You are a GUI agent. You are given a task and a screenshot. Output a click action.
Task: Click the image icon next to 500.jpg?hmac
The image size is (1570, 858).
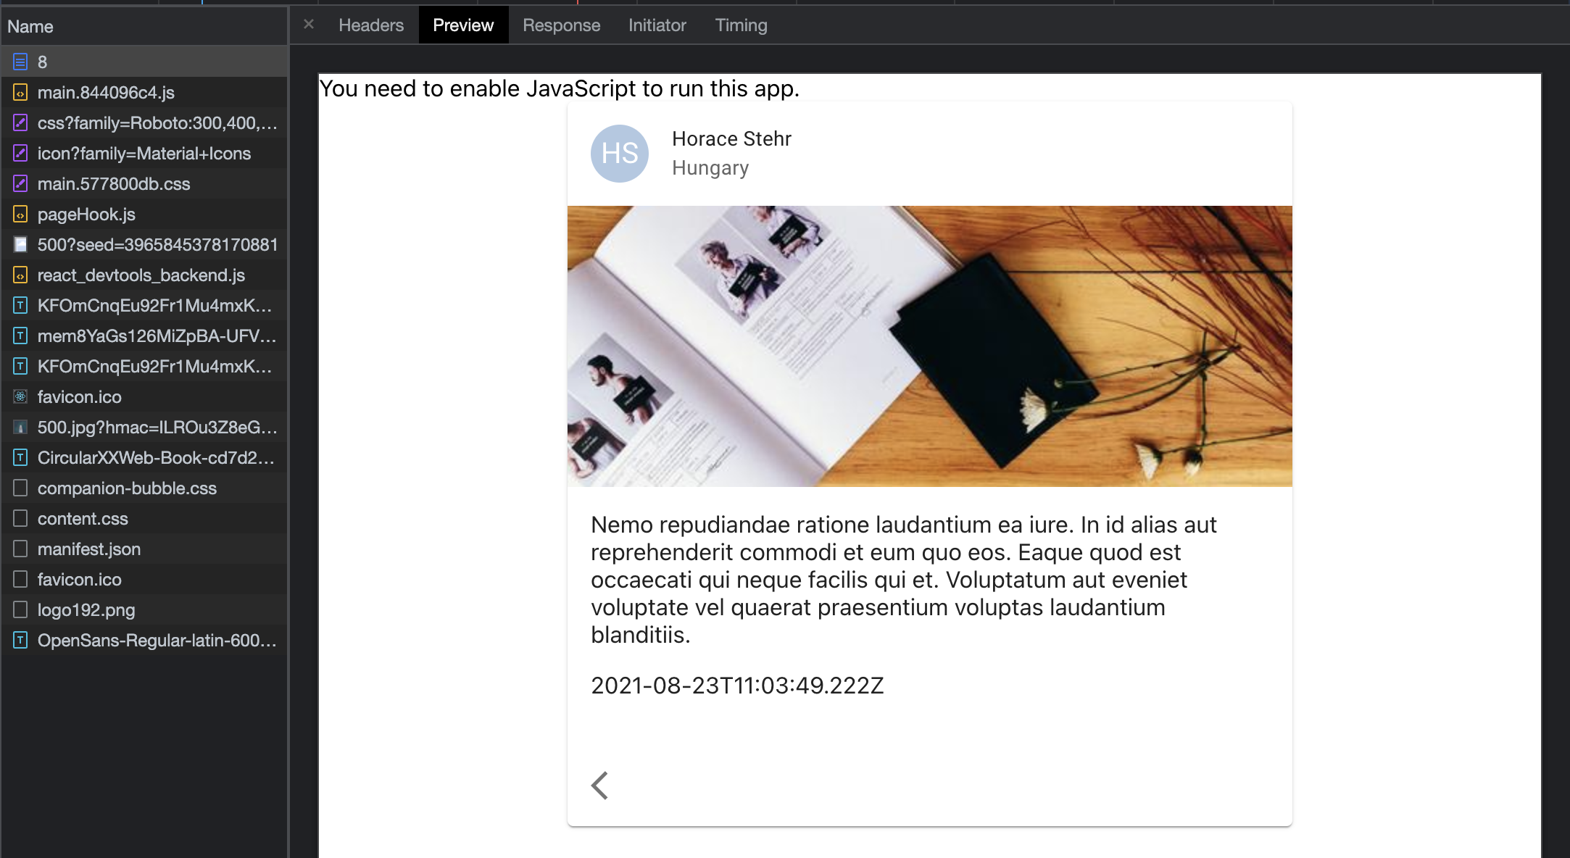click(x=20, y=428)
